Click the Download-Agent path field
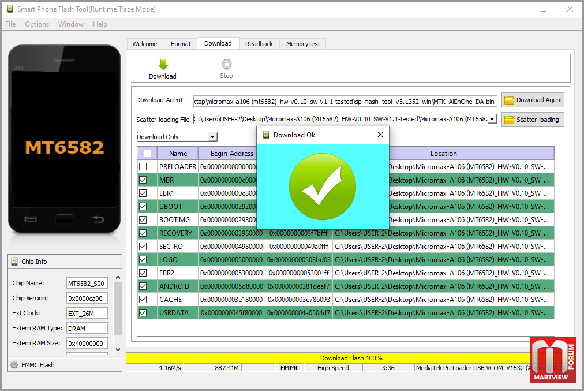The height and width of the screenshot is (391, 584). point(345,102)
